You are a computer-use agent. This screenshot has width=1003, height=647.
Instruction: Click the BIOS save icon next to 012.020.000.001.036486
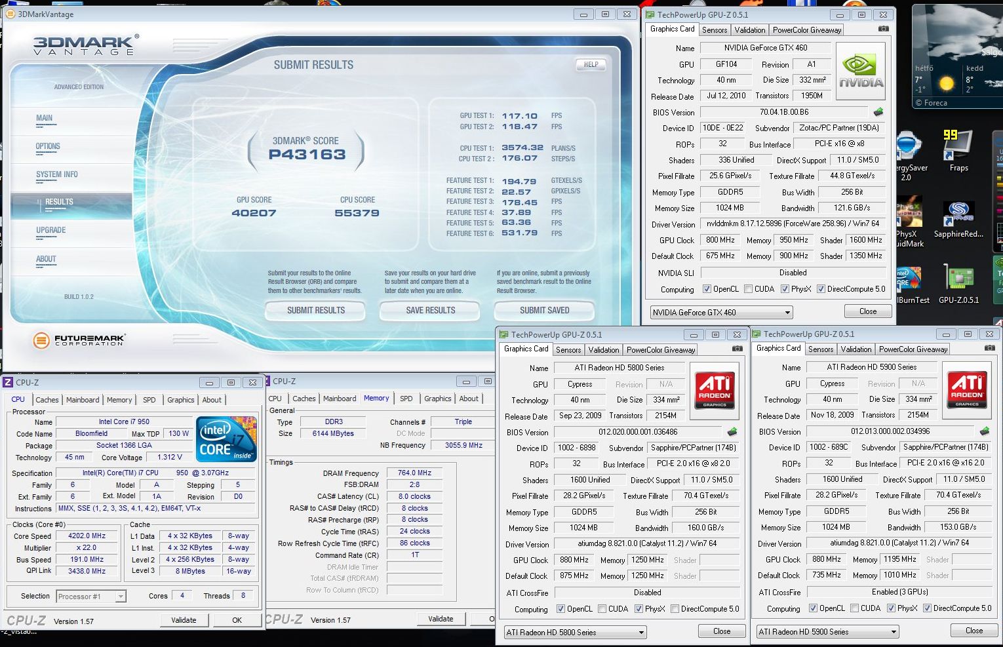pyautogui.click(x=732, y=432)
